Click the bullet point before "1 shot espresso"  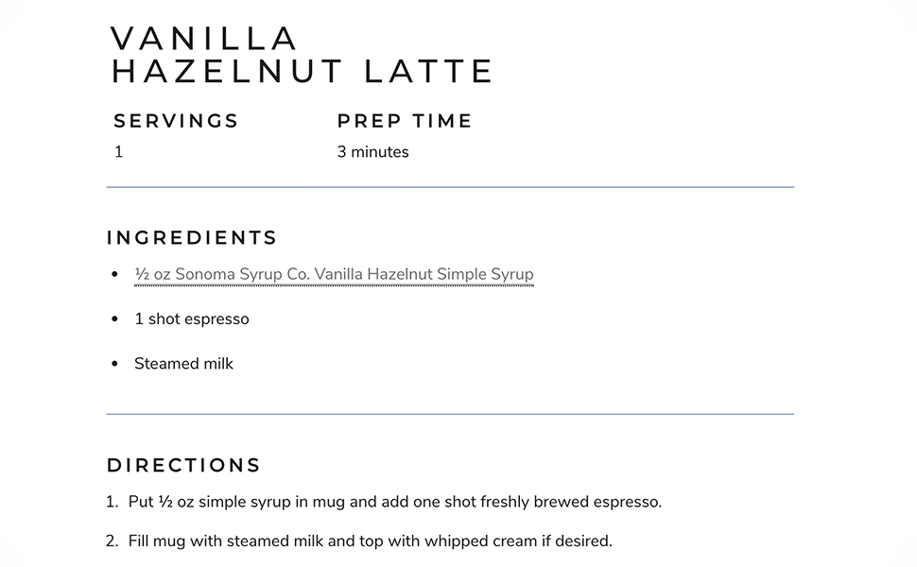[x=114, y=319]
